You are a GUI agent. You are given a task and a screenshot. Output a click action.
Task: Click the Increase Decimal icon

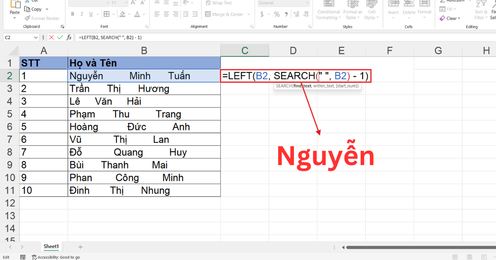coord(296,14)
